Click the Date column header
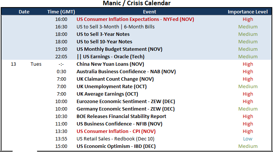273x152 pixels. pyautogui.click(x=24, y=12)
